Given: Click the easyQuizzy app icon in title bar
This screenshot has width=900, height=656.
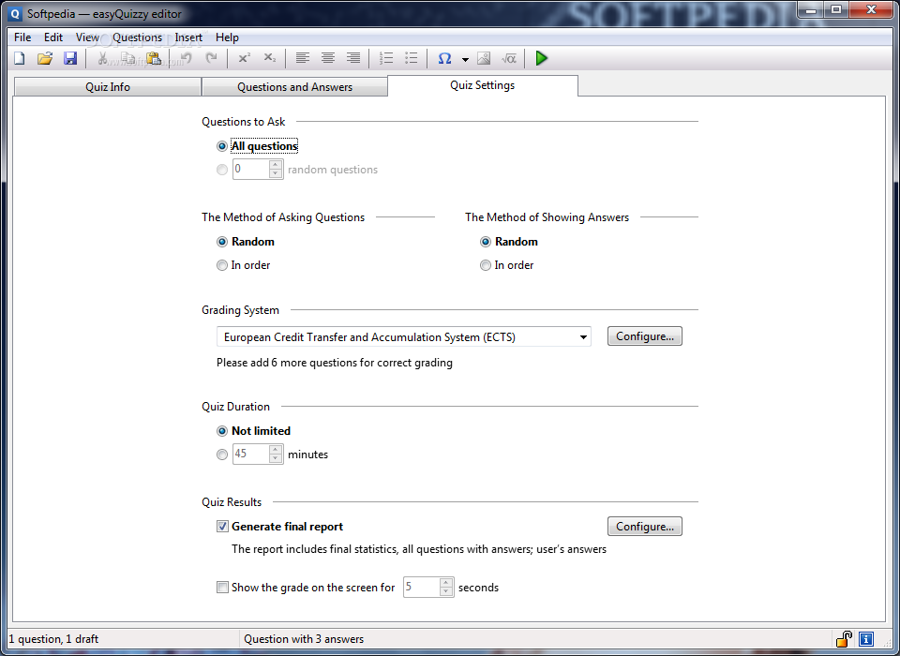Looking at the screenshot, I should [16, 14].
